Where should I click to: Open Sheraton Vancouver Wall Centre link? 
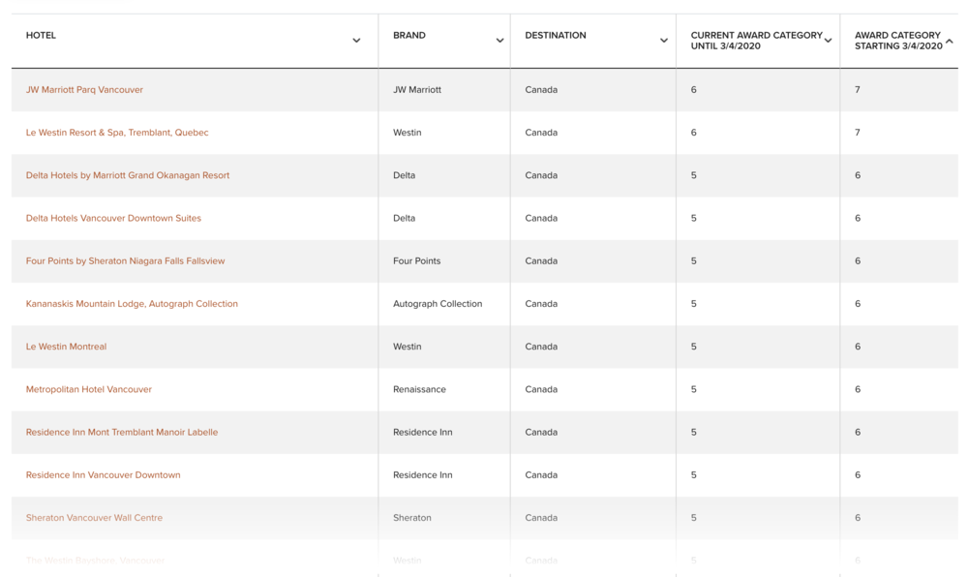click(x=94, y=518)
